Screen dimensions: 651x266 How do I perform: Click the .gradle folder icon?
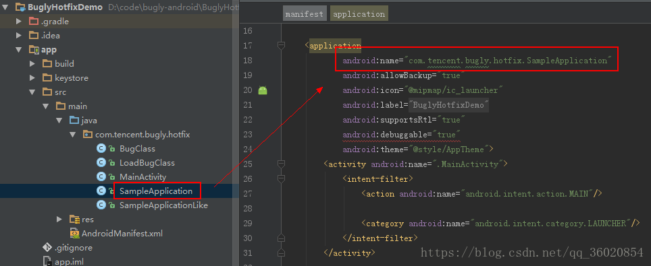point(34,21)
